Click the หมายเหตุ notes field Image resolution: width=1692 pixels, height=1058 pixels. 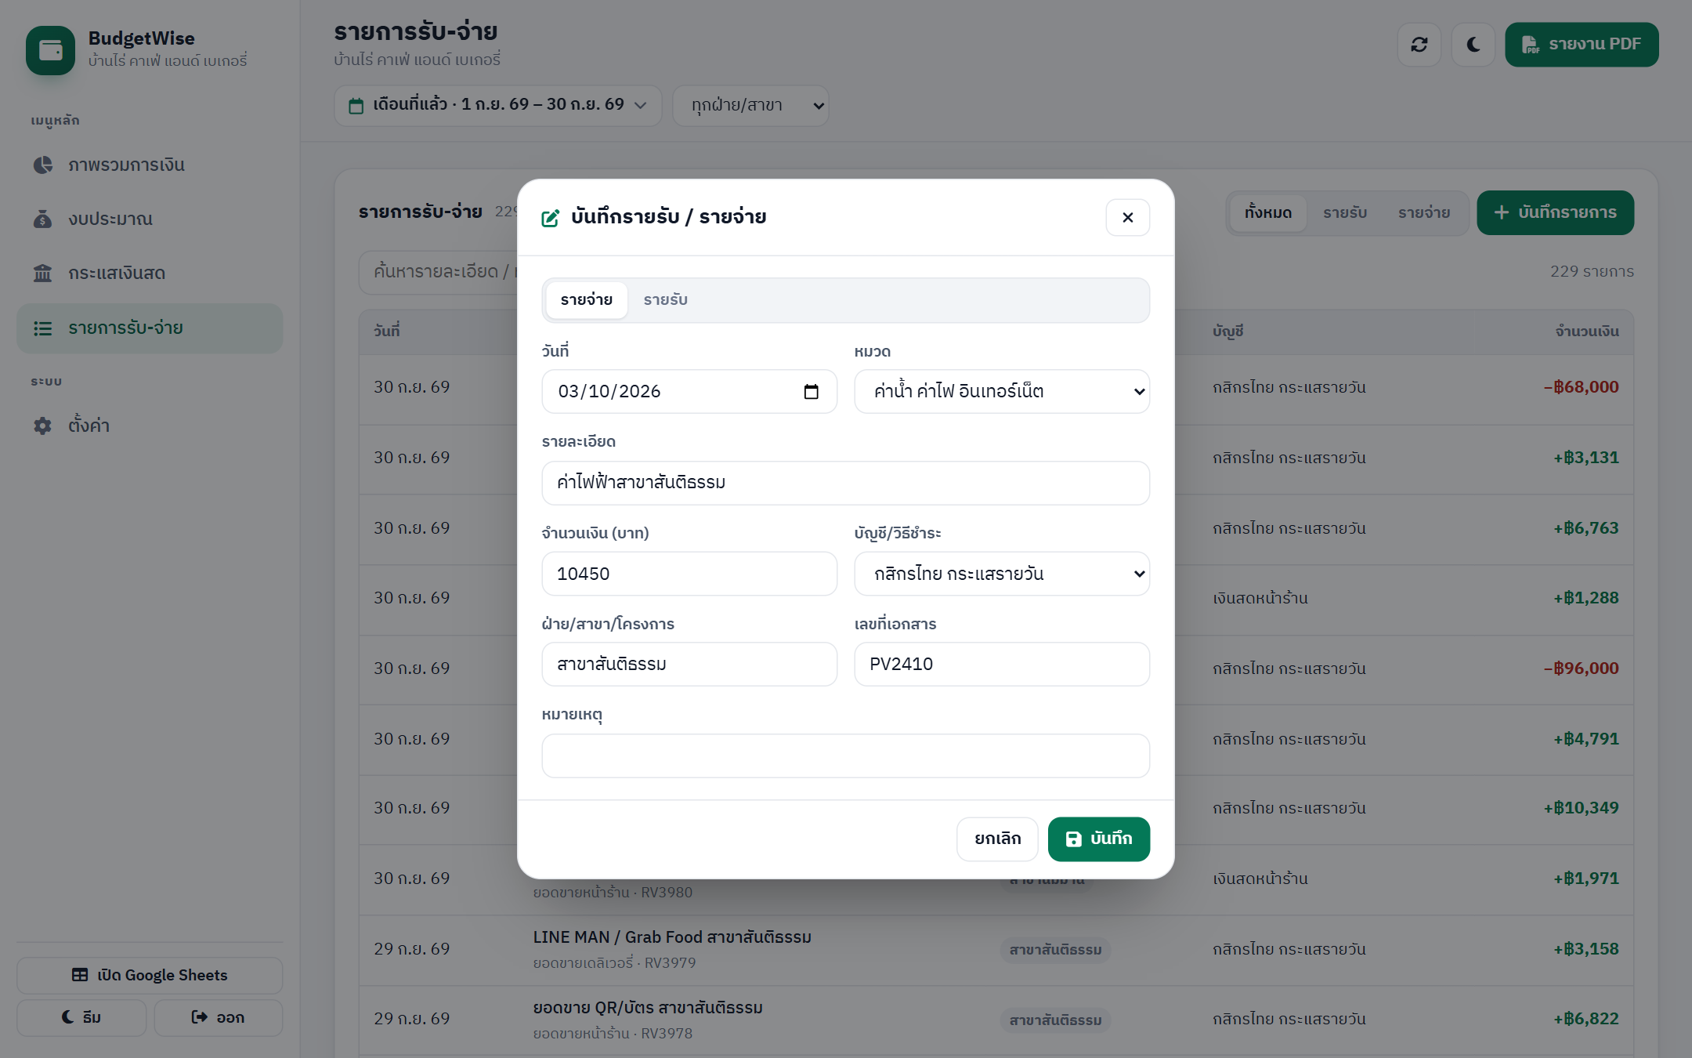point(846,755)
